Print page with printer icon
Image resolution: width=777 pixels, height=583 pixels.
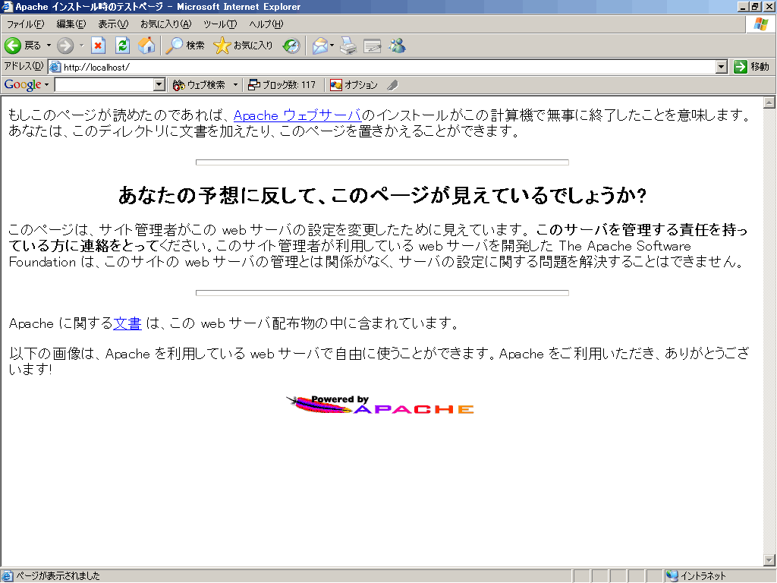(x=348, y=46)
